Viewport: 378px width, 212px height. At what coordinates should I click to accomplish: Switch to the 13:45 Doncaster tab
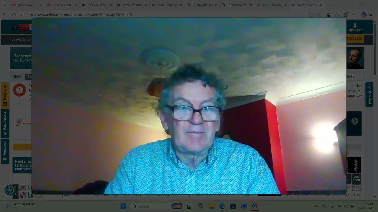coord(97,5)
